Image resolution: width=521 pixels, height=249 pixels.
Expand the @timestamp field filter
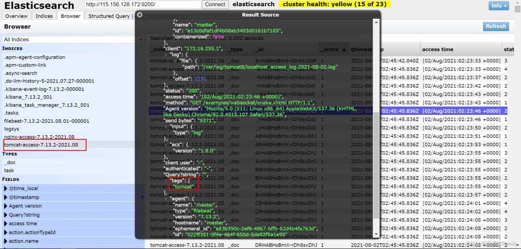pos(6,198)
